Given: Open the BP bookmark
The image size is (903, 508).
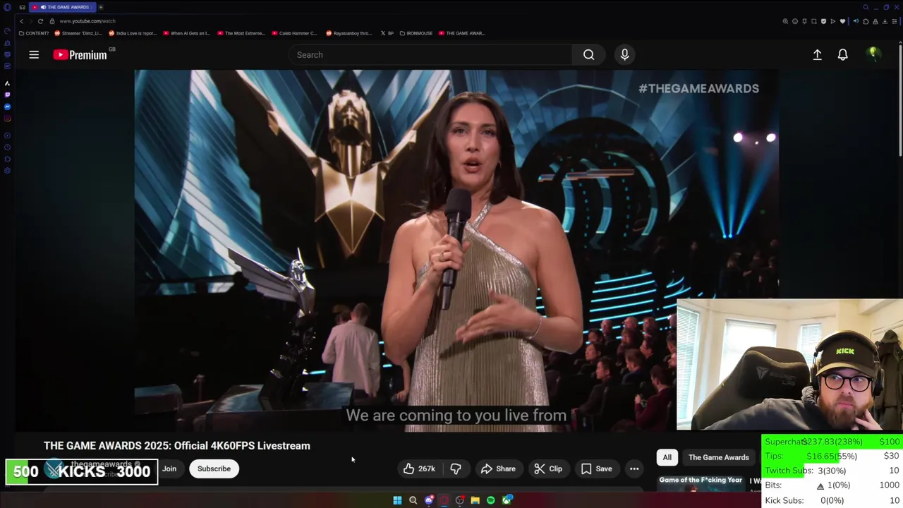Looking at the screenshot, I should pyautogui.click(x=387, y=33).
